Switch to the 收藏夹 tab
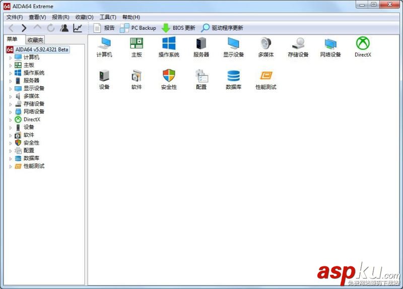The height and width of the screenshot is (289, 403). (x=35, y=40)
